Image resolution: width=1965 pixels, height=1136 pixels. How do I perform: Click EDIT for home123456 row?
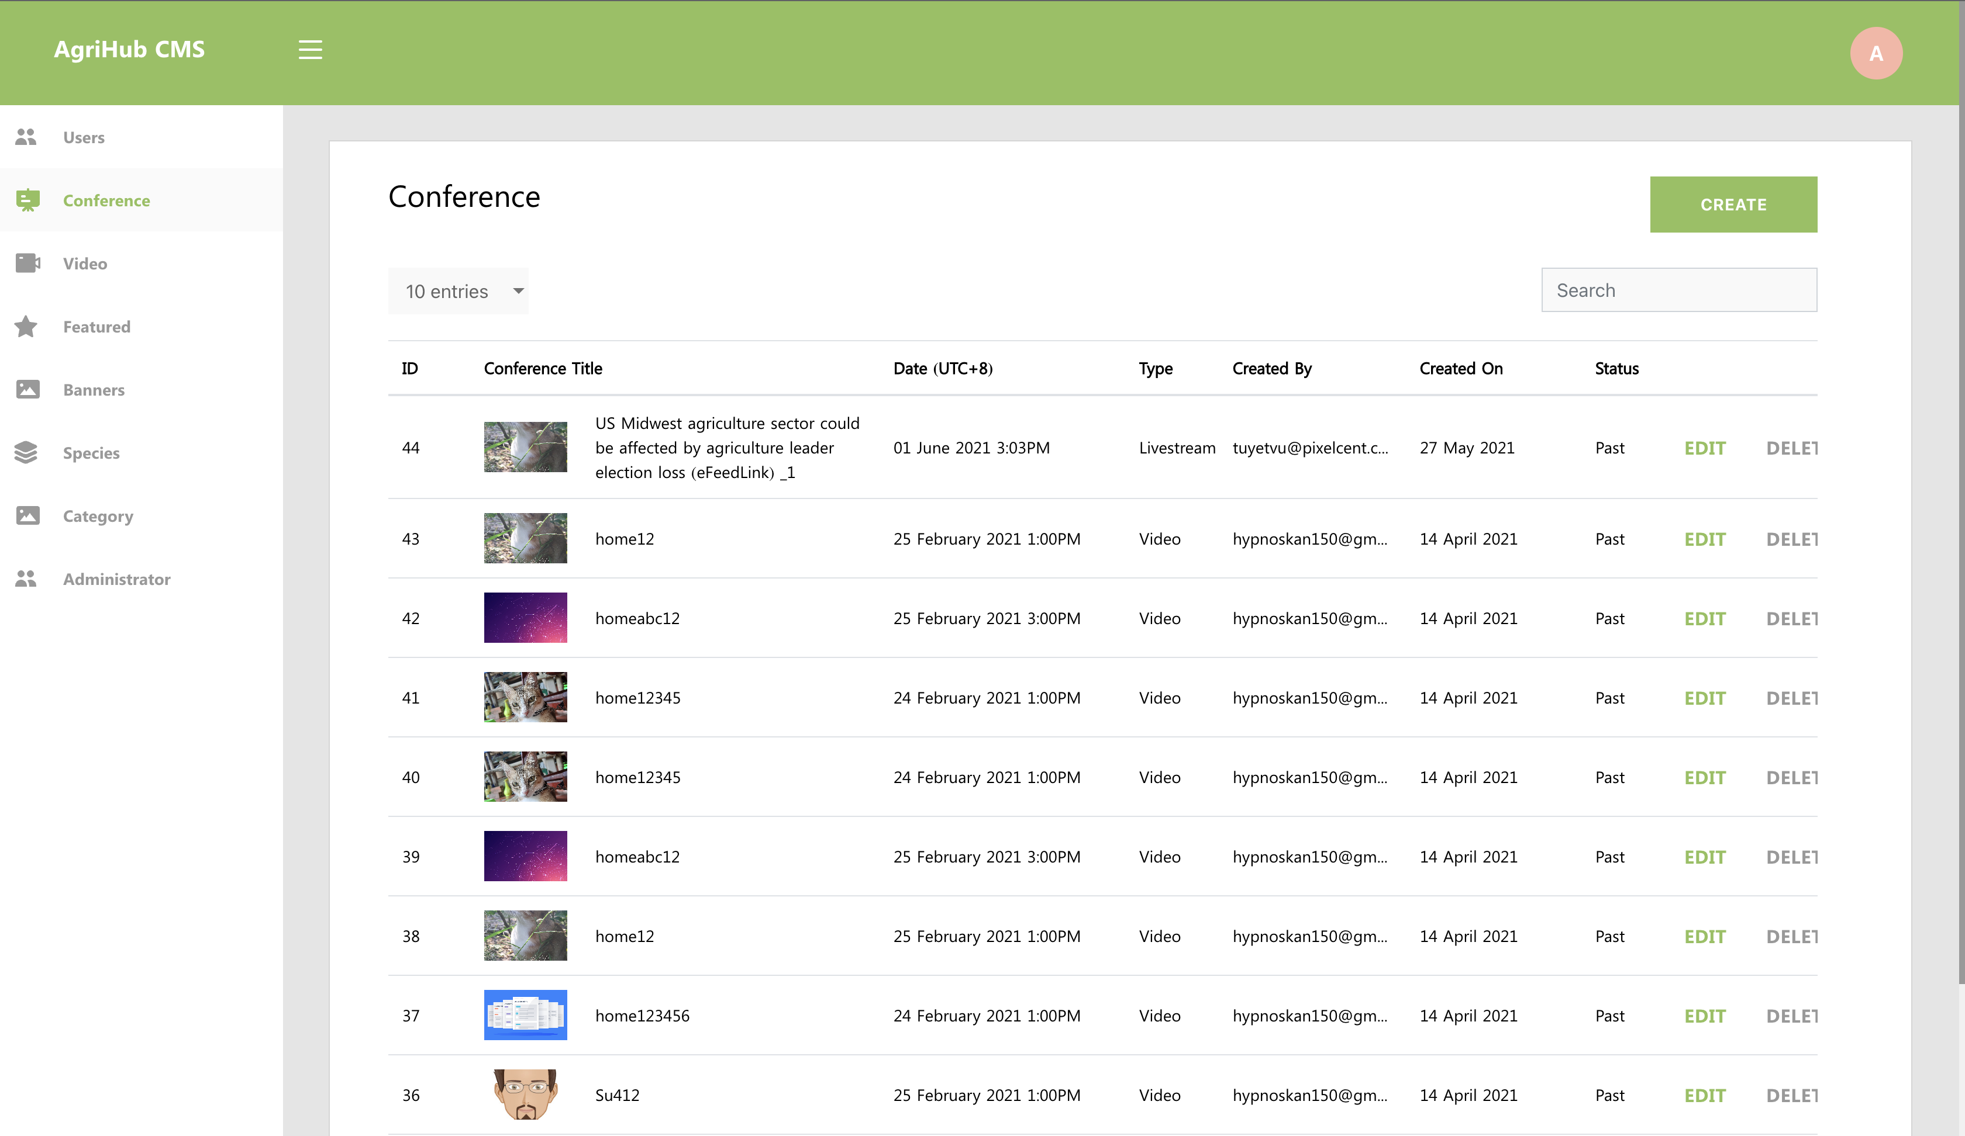coord(1704,1016)
